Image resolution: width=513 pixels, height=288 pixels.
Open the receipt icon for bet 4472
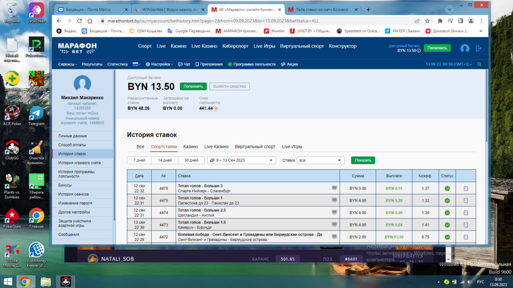coord(465,237)
